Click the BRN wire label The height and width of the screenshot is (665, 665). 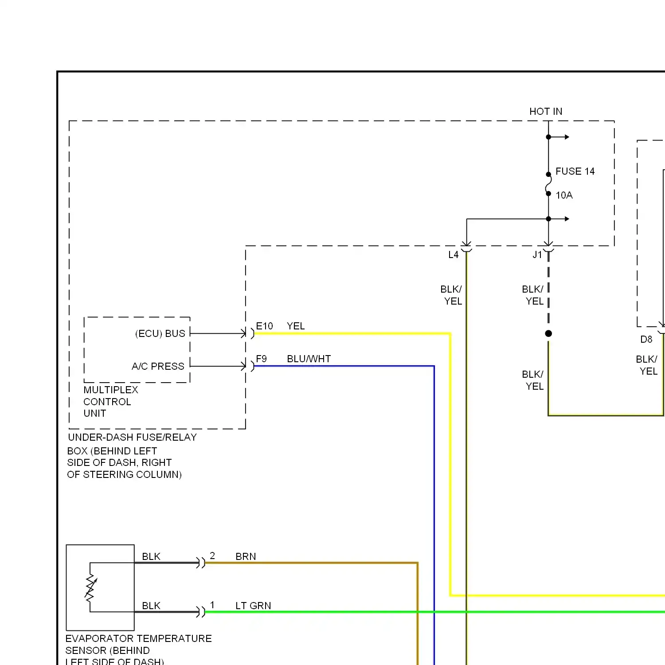[246, 556]
